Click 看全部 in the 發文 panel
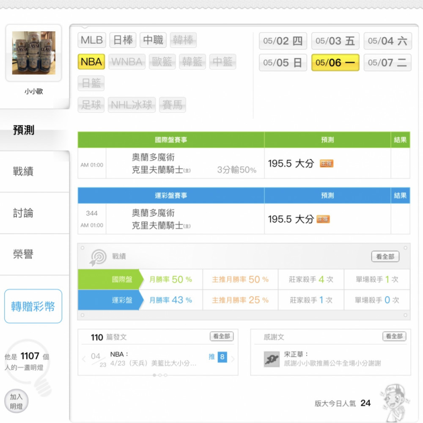This screenshot has height=423, width=423. 222,336
